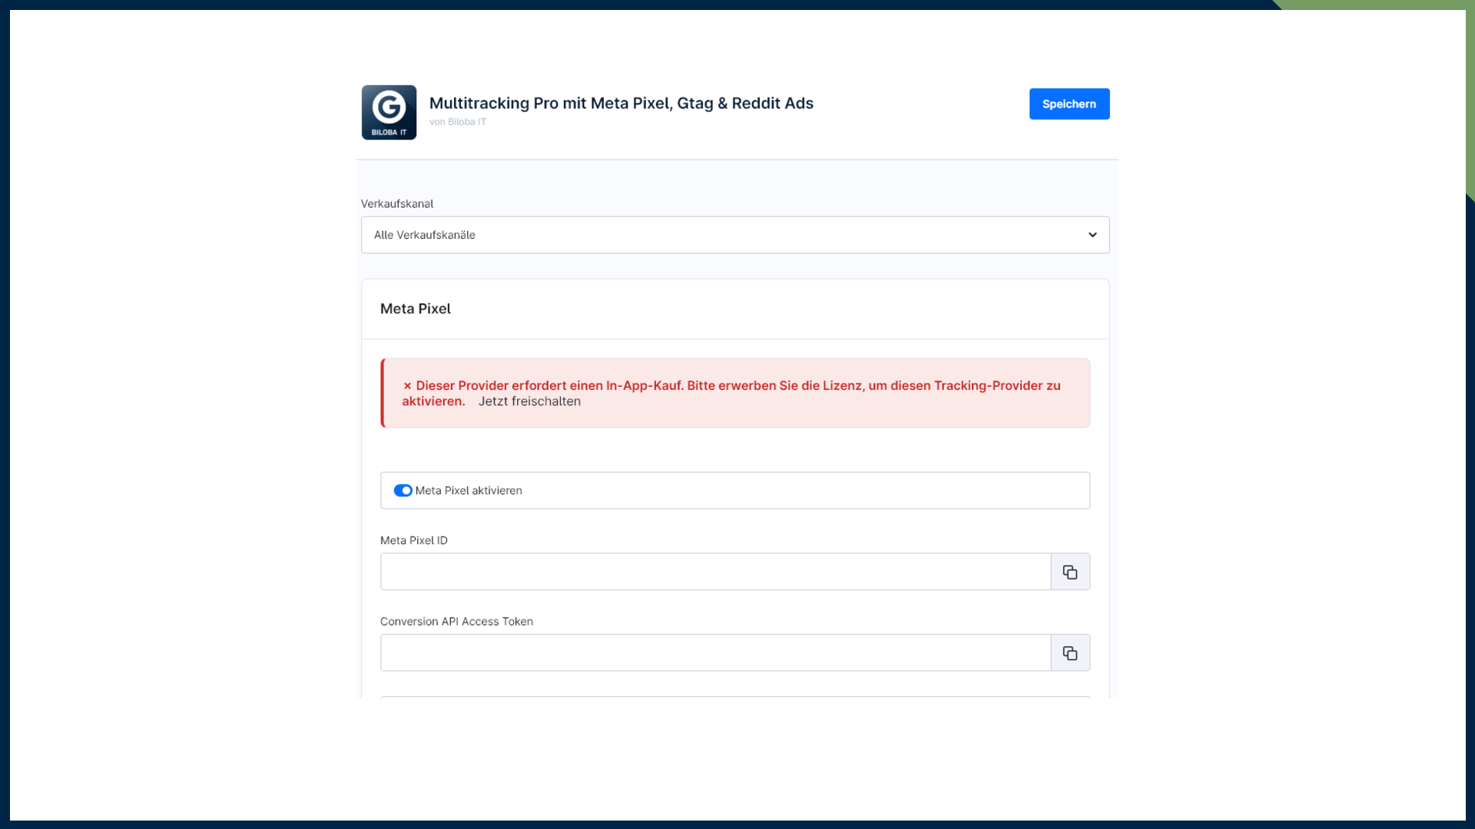
Task: Click the Verkaufskanal dropdown chevron arrow
Action: point(1092,235)
